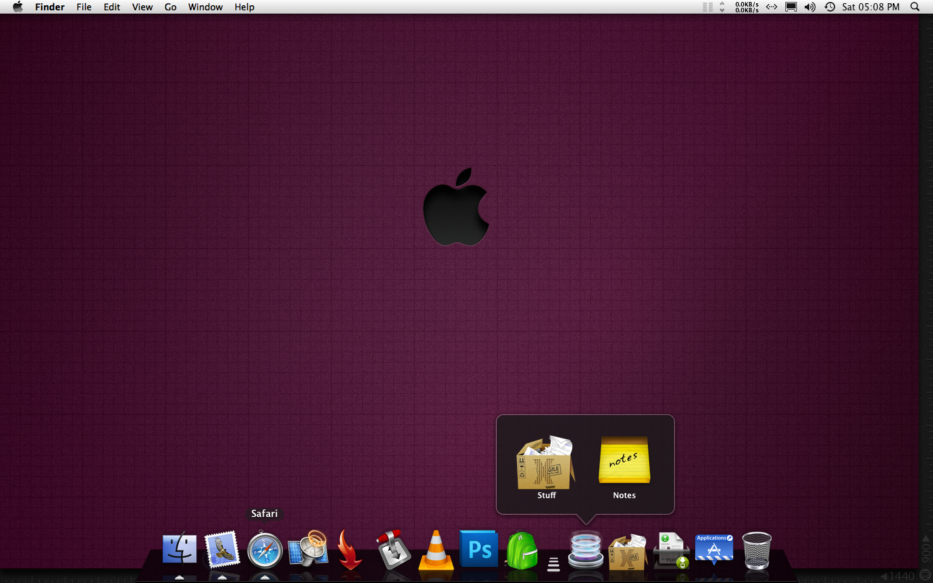Open the display status menu icon
The height and width of the screenshot is (583, 933).
click(791, 7)
